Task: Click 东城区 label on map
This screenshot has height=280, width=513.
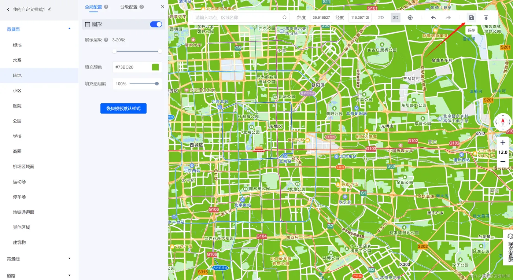Action: click(276, 126)
